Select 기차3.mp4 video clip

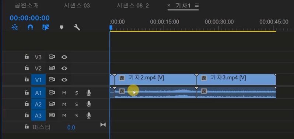pyautogui.click(x=236, y=80)
